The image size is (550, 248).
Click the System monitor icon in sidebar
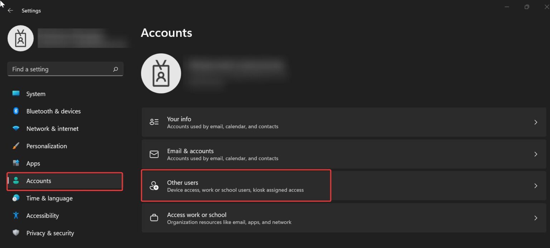point(16,94)
